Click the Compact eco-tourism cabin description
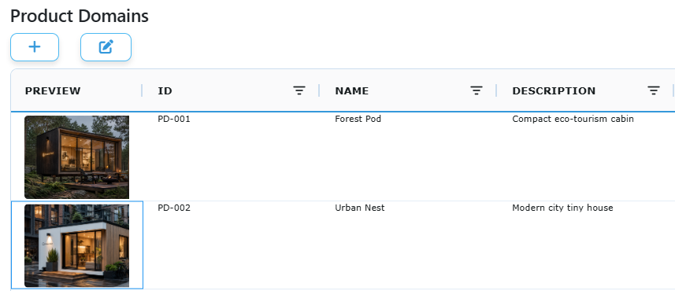The height and width of the screenshot is (291, 675). pyautogui.click(x=573, y=119)
